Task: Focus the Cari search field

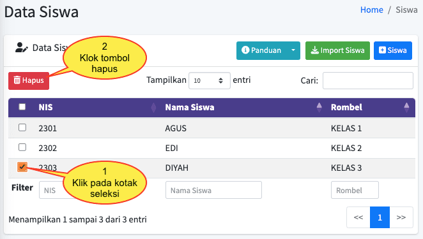Action: click(x=367, y=80)
